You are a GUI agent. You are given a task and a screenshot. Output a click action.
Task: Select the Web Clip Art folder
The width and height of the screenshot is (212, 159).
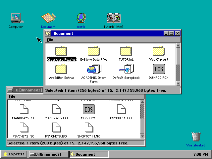tap(159, 51)
